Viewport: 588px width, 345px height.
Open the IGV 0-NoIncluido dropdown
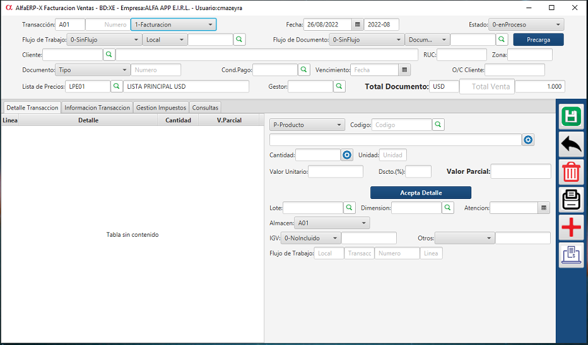click(x=311, y=238)
